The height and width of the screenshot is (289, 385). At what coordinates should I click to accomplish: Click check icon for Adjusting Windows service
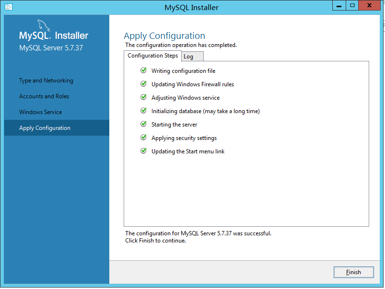(143, 97)
